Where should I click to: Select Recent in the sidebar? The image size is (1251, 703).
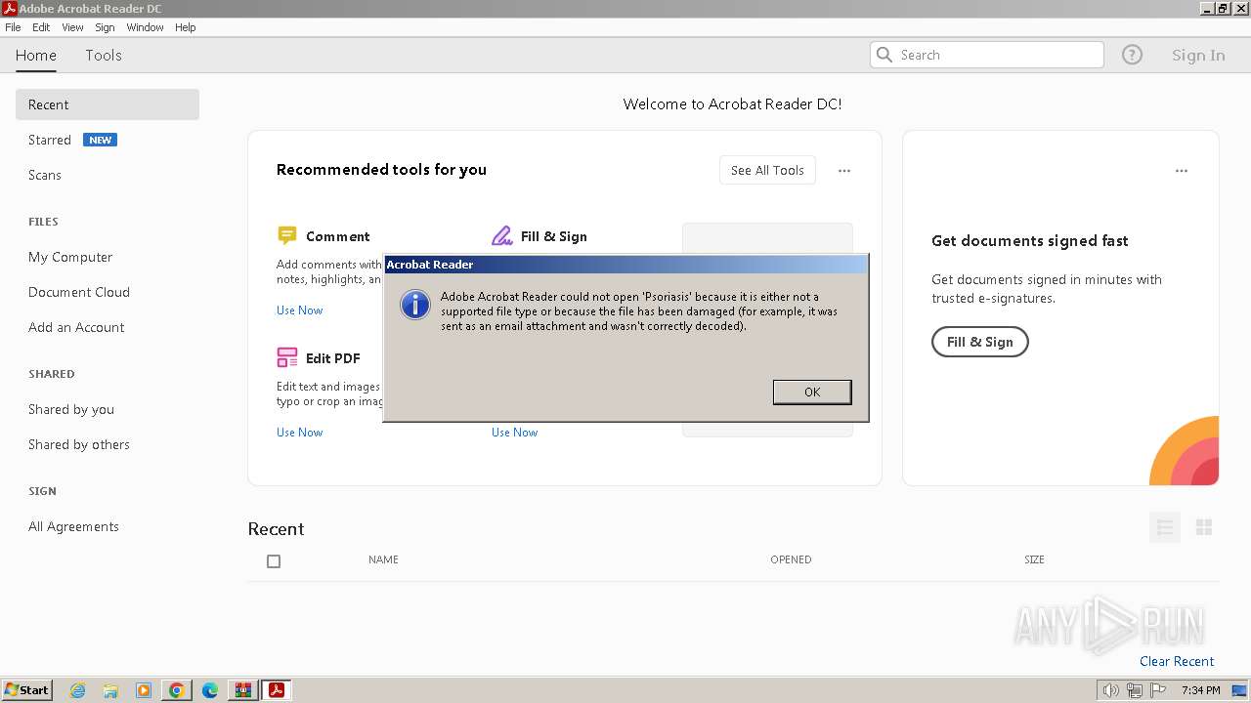pos(108,104)
